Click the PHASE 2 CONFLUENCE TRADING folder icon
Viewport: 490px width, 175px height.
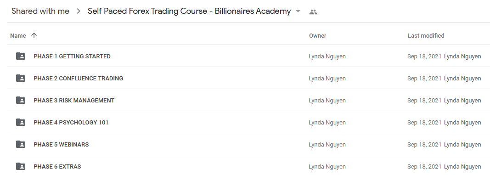[x=21, y=78]
